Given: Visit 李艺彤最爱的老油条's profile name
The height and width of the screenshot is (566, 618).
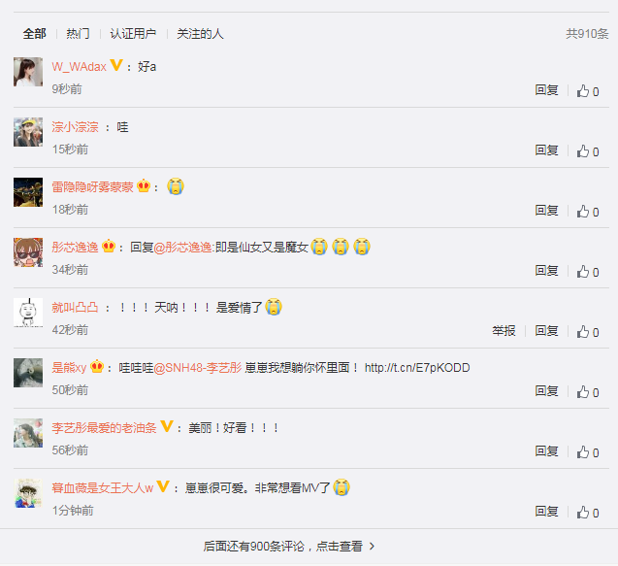Looking at the screenshot, I should (x=104, y=428).
